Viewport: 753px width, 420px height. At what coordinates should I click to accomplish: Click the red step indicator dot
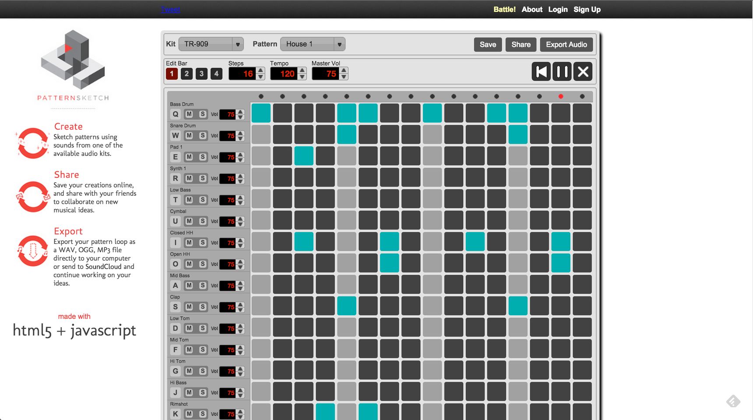click(x=561, y=96)
